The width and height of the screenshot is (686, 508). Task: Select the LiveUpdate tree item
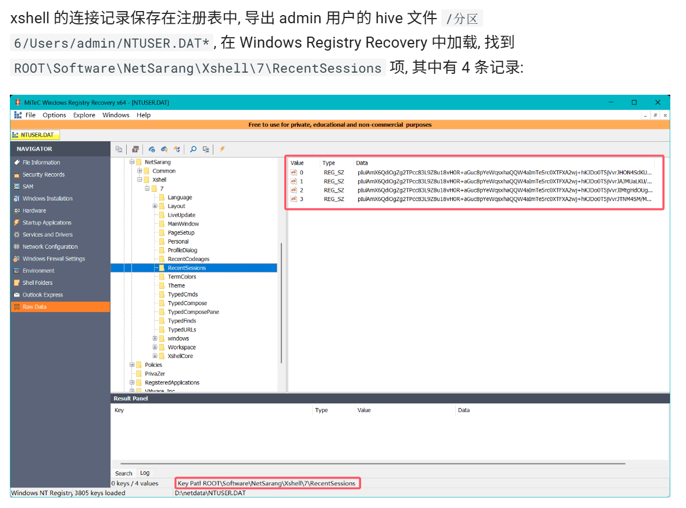click(181, 215)
